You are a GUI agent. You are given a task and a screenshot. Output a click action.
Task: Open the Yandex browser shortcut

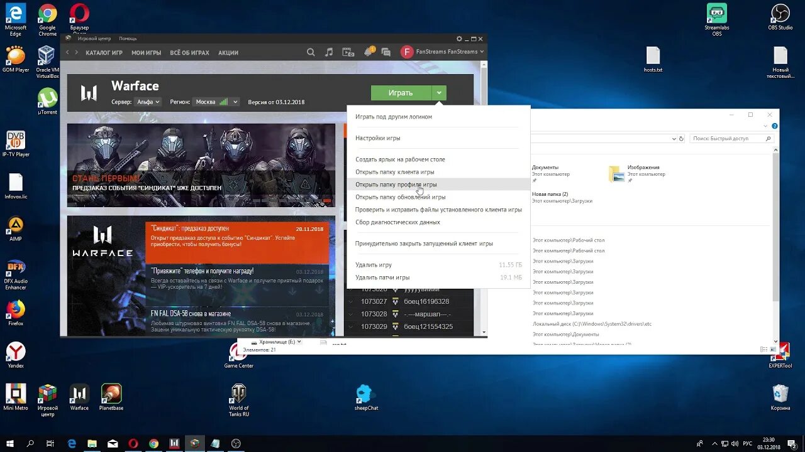click(x=16, y=355)
